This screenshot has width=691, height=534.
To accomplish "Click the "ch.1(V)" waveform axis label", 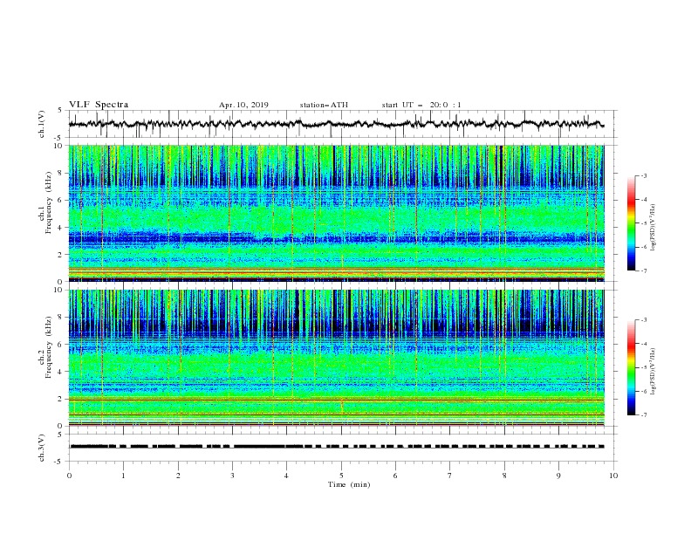I will click(x=42, y=124).
